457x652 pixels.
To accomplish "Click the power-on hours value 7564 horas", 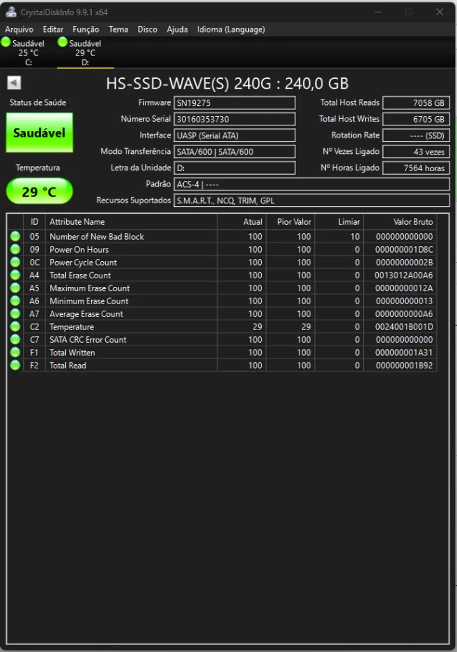I will pyautogui.click(x=416, y=168).
